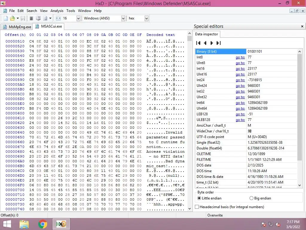The image size is (306, 230).
Task: Click the Open disk image icon
Action: tap(45, 18)
